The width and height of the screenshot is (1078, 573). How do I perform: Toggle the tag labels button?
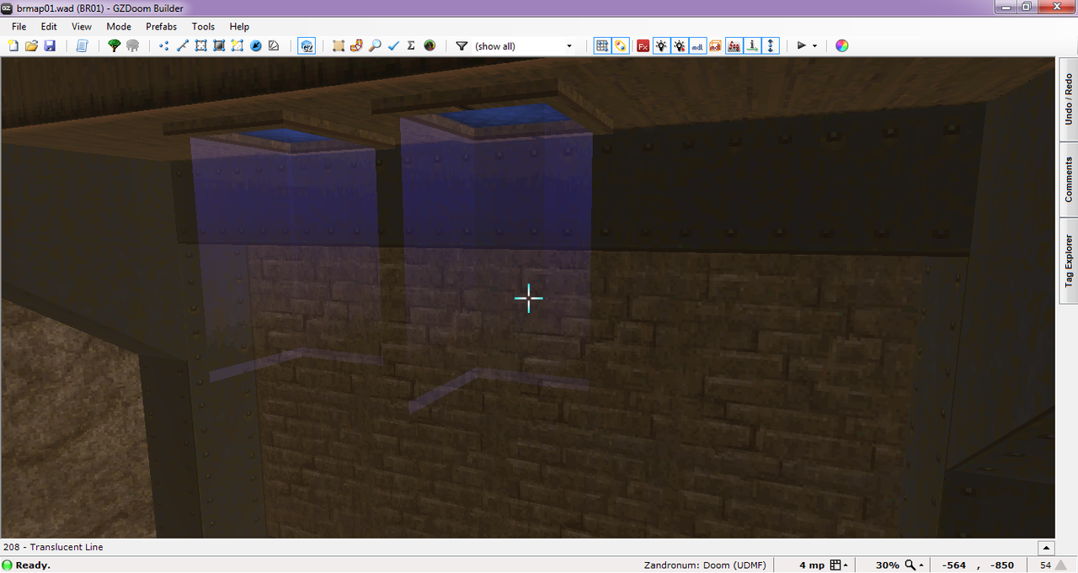click(620, 45)
